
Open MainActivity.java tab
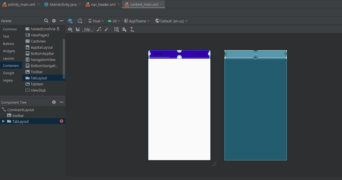[x=60, y=4]
